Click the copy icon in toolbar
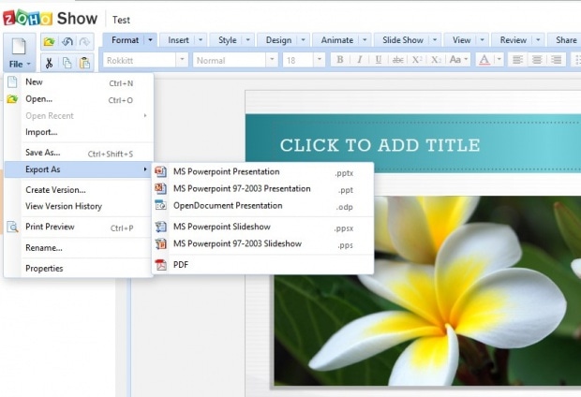Image resolution: width=581 pixels, height=397 pixels. [x=67, y=63]
